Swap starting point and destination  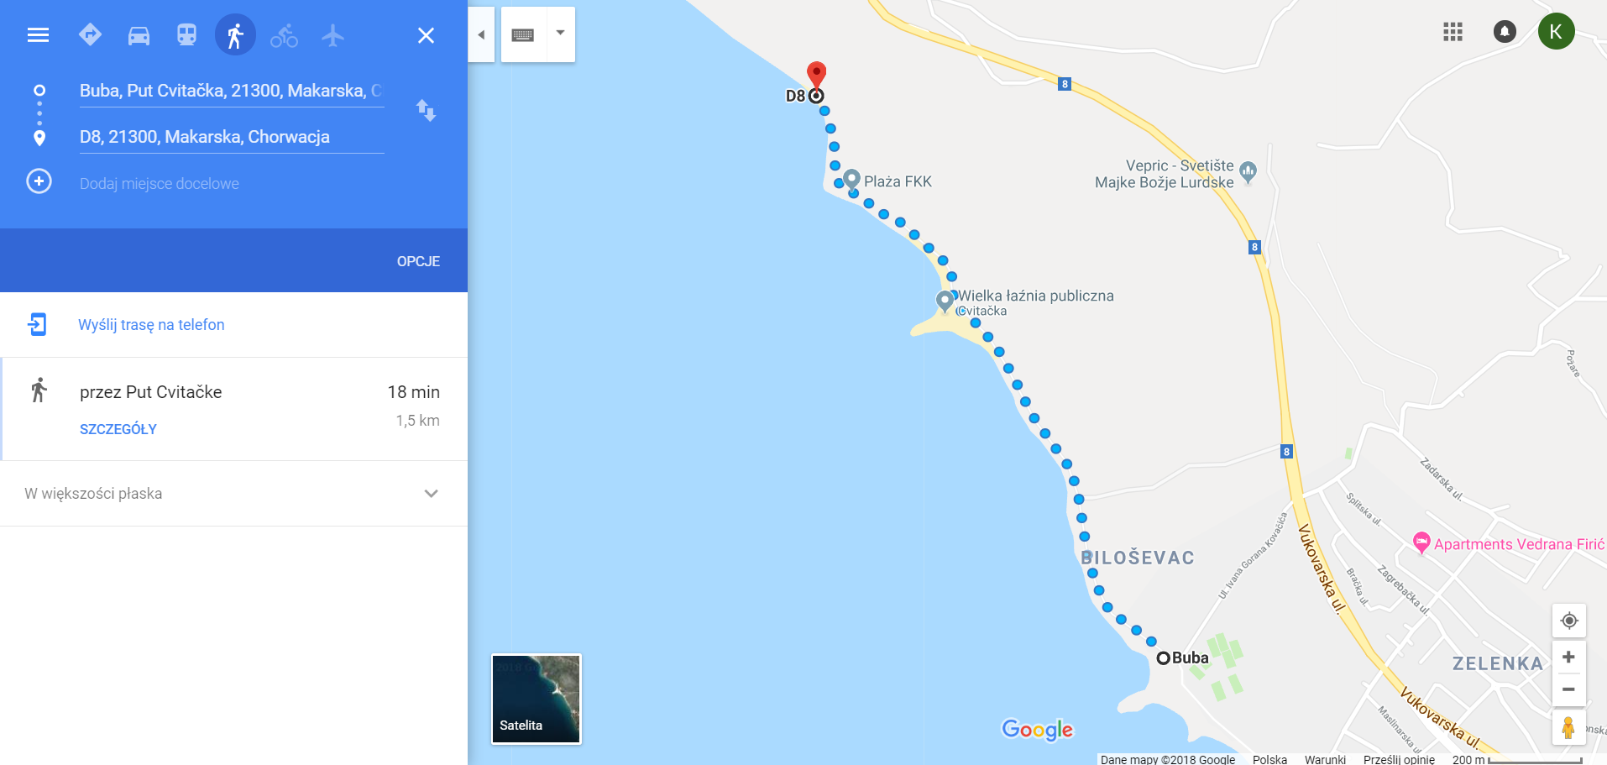426,110
